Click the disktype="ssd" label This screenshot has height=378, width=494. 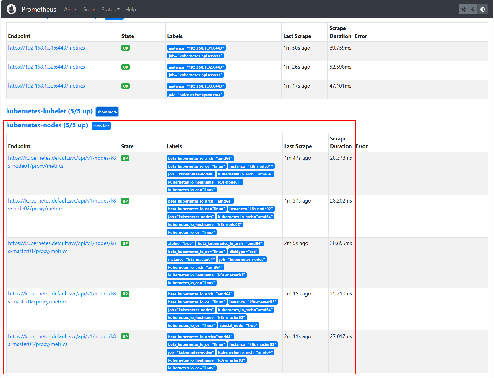tap(243, 252)
